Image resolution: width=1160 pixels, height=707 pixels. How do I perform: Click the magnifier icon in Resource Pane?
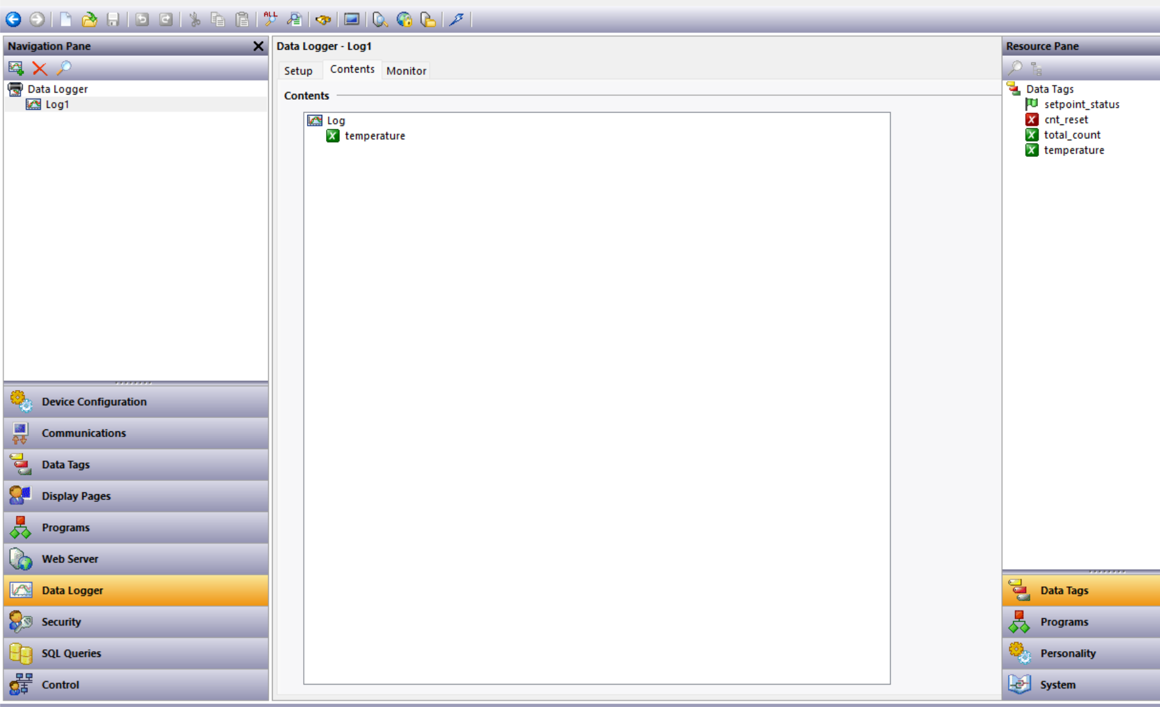tap(1015, 68)
